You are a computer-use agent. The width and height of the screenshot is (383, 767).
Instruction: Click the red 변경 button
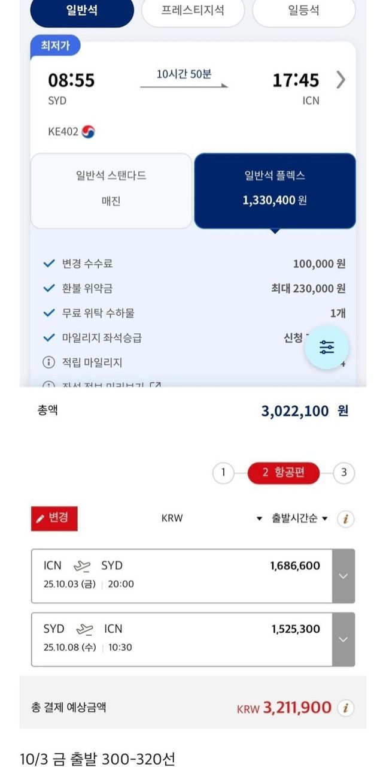(54, 518)
